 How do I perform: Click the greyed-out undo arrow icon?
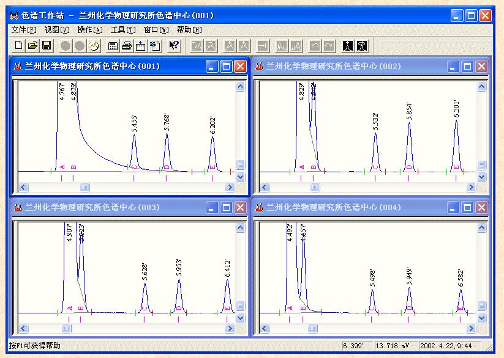tap(315, 46)
